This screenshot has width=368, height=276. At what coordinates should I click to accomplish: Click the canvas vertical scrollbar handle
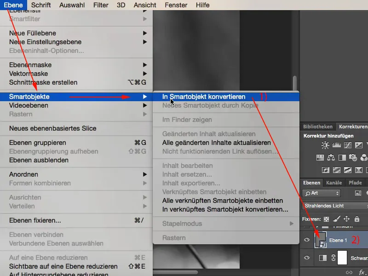click(295, 83)
